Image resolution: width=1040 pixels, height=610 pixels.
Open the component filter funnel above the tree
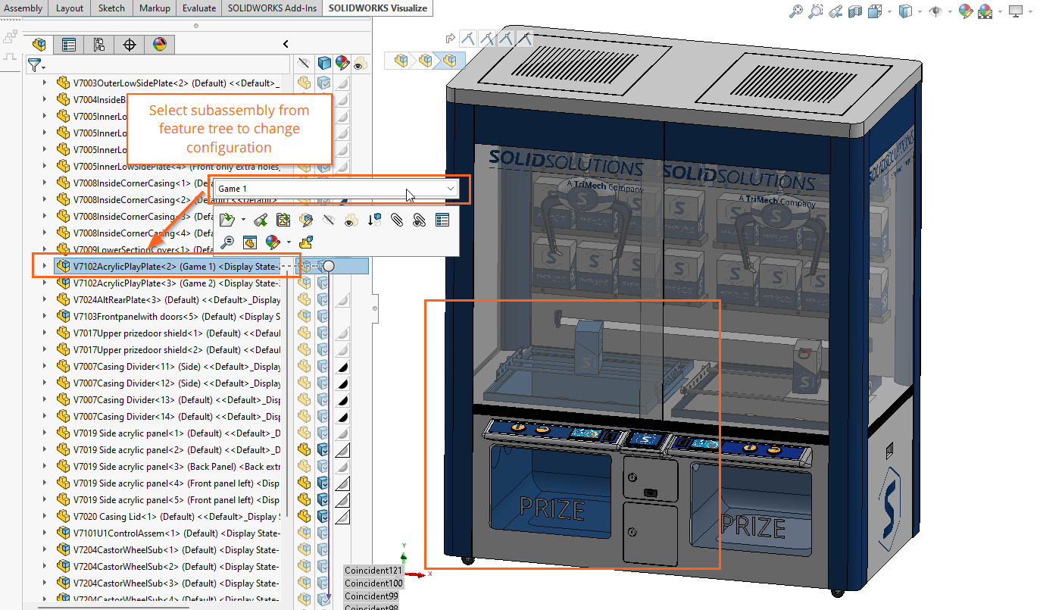pos(35,65)
